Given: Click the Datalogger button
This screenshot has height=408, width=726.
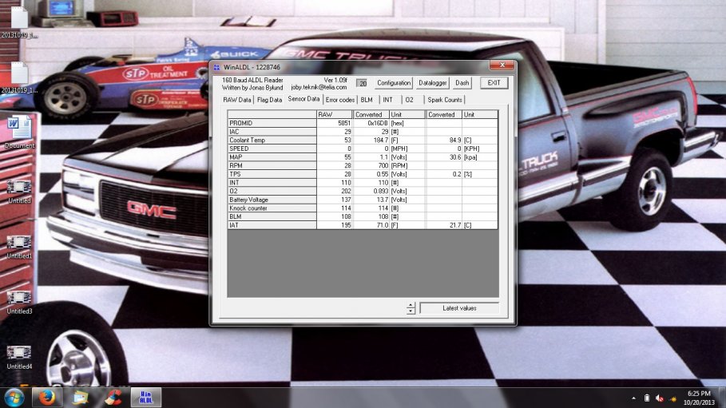Looking at the screenshot, I should pos(432,83).
